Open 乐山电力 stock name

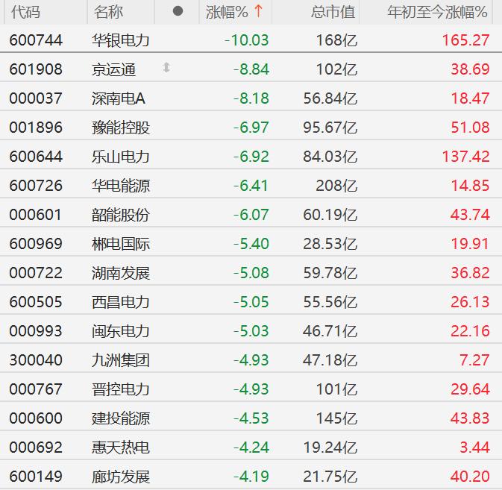click(x=120, y=157)
